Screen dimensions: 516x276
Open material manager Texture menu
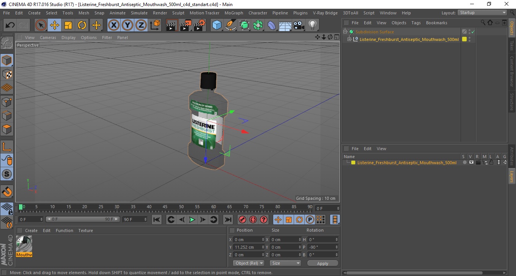click(85, 231)
